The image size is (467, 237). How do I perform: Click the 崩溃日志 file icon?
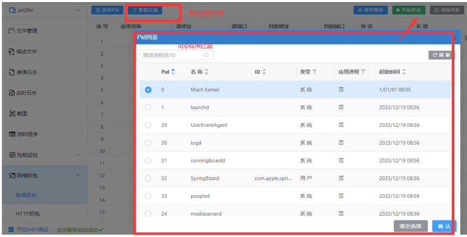point(12,72)
